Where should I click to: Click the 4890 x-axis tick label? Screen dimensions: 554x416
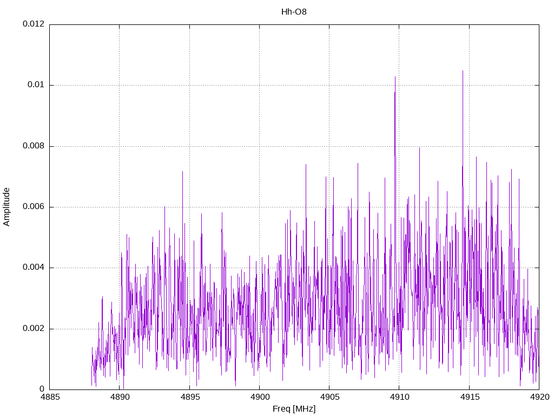coord(120,397)
